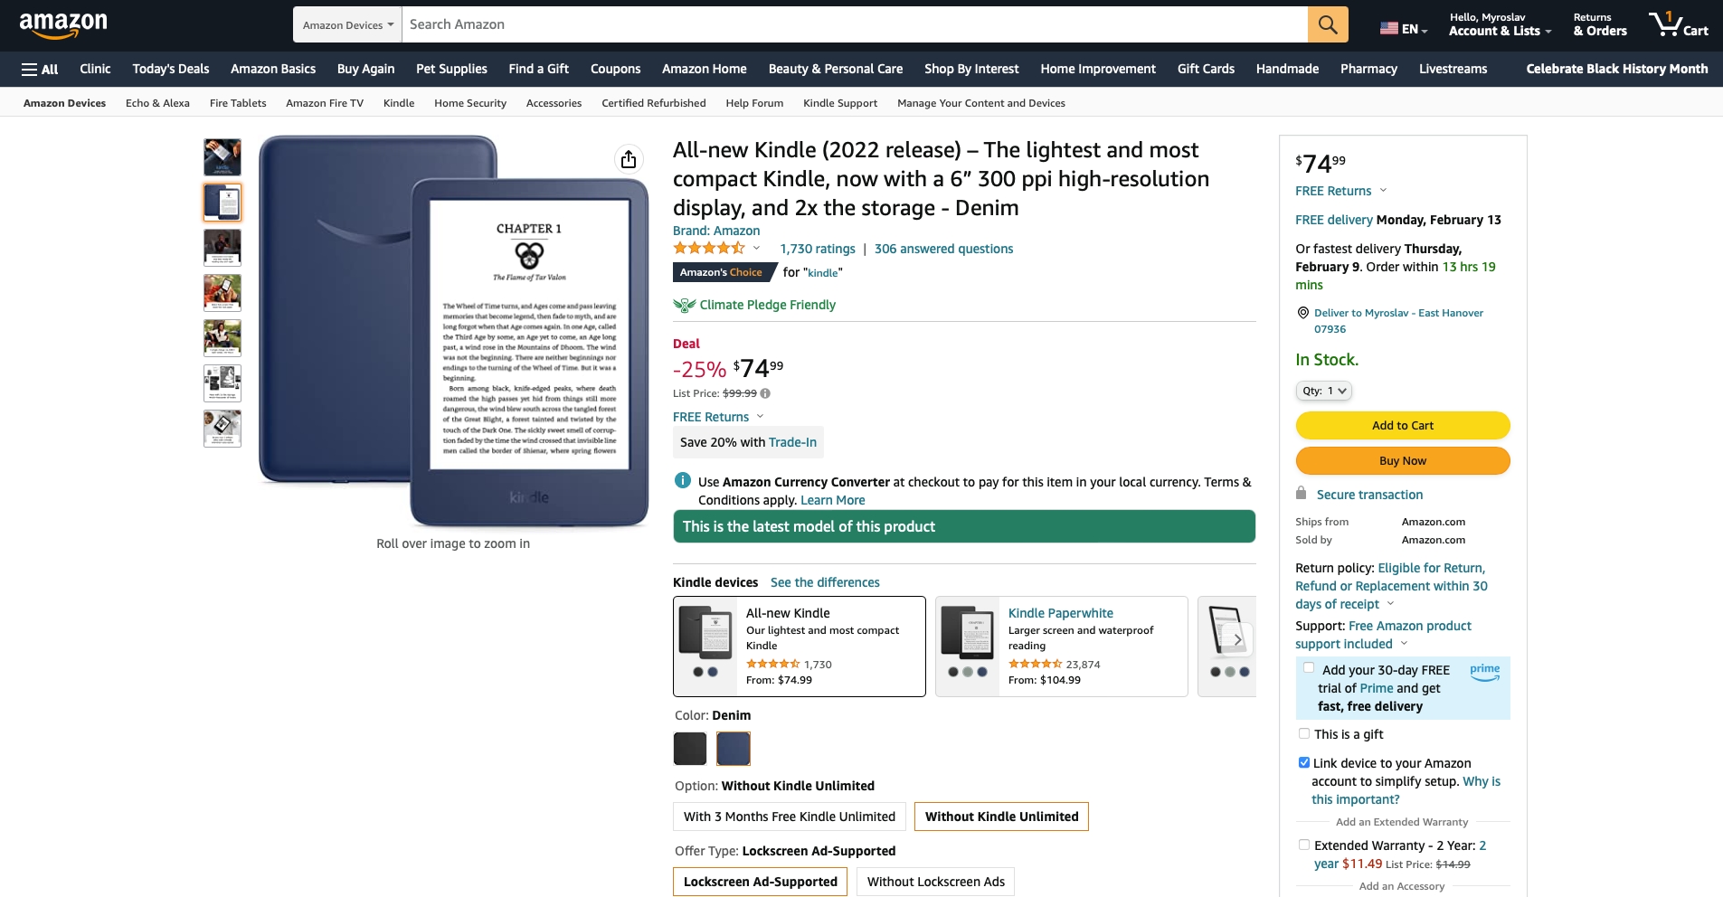Screen dimensions: 1723x897
Task: Click Learn More about Currency Converter
Action: 832,500
